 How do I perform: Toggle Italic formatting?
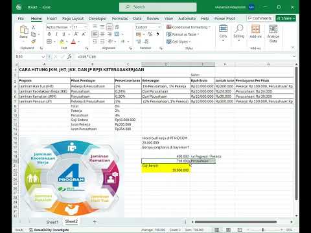[x=56, y=34]
